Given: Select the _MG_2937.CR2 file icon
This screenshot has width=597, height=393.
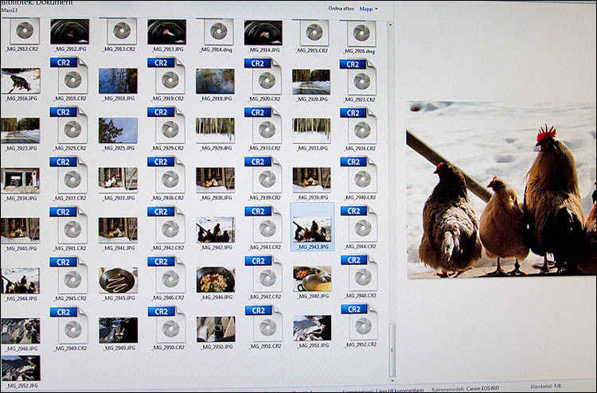Looking at the screenshot, I should point(68,175).
